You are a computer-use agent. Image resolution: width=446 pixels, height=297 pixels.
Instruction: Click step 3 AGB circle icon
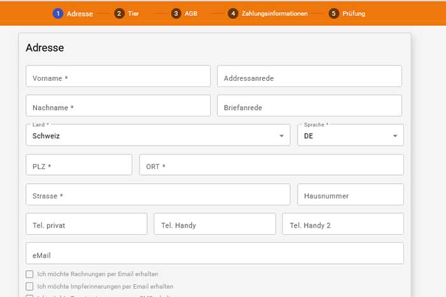click(x=176, y=13)
